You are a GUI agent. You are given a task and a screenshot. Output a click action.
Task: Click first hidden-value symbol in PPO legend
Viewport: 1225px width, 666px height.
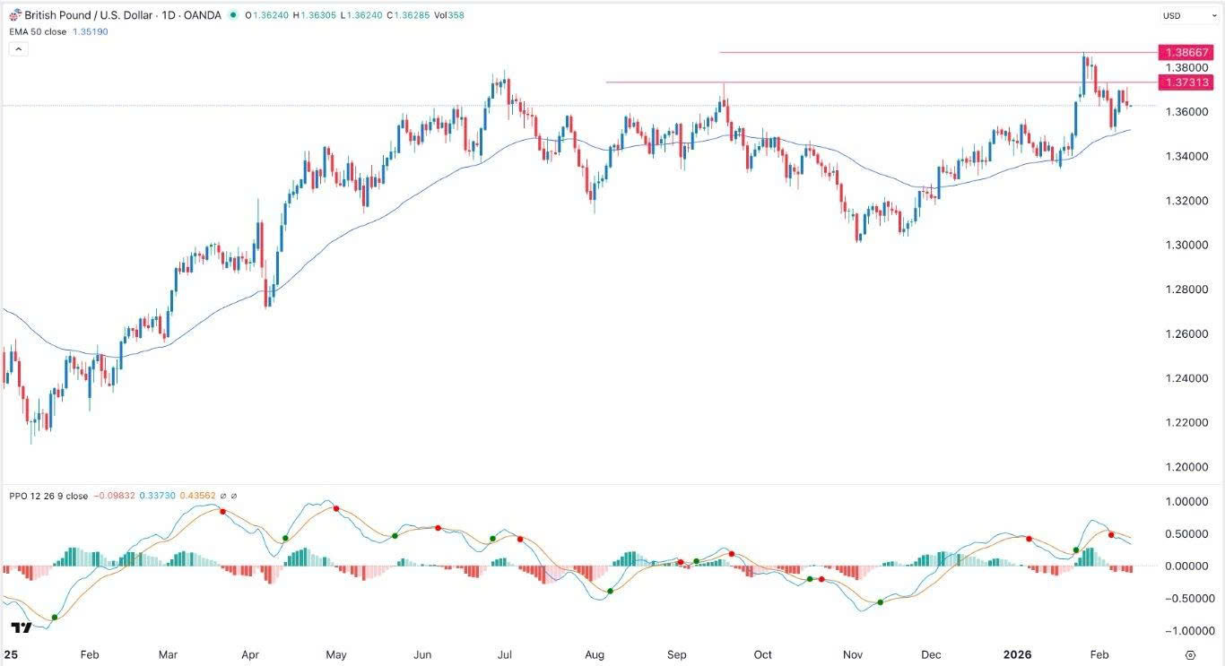tap(224, 496)
